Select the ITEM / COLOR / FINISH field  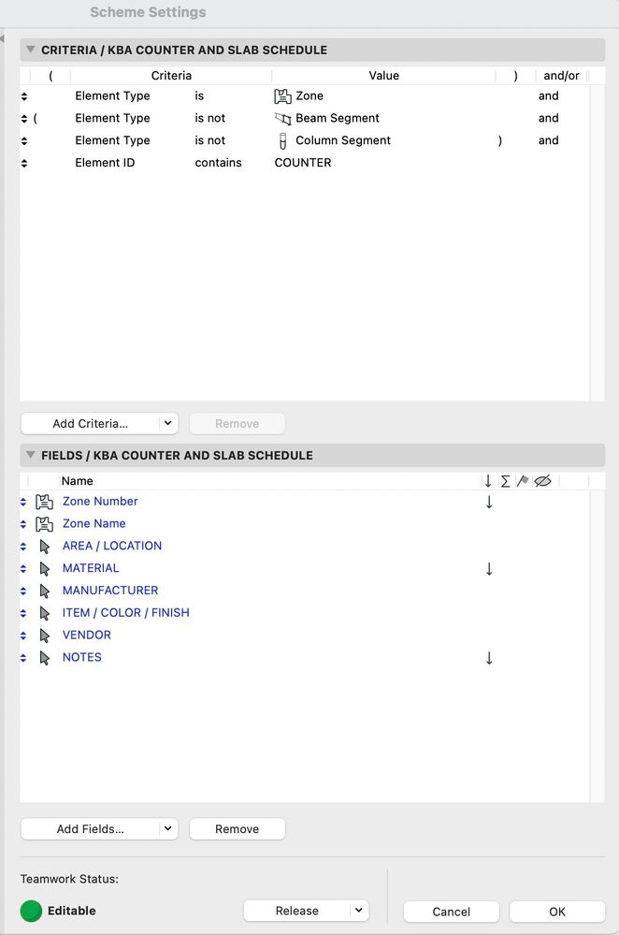pyautogui.click(x=126, y=613)
